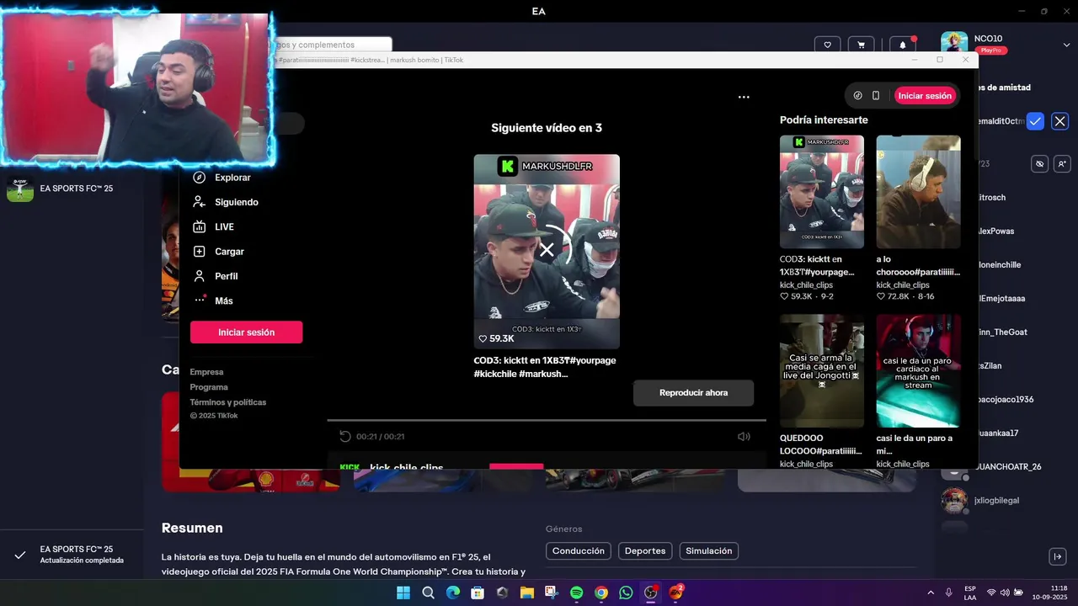The image size is (1078, 606).
Task: Mute the TikTok video volume icon
Action: tap(744, 436)
